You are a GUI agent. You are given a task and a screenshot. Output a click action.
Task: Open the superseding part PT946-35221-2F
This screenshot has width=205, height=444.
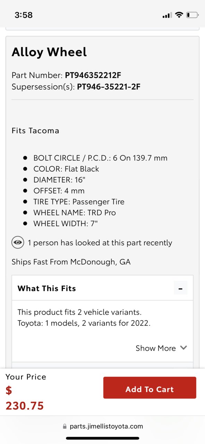click(x=109, y=87)
